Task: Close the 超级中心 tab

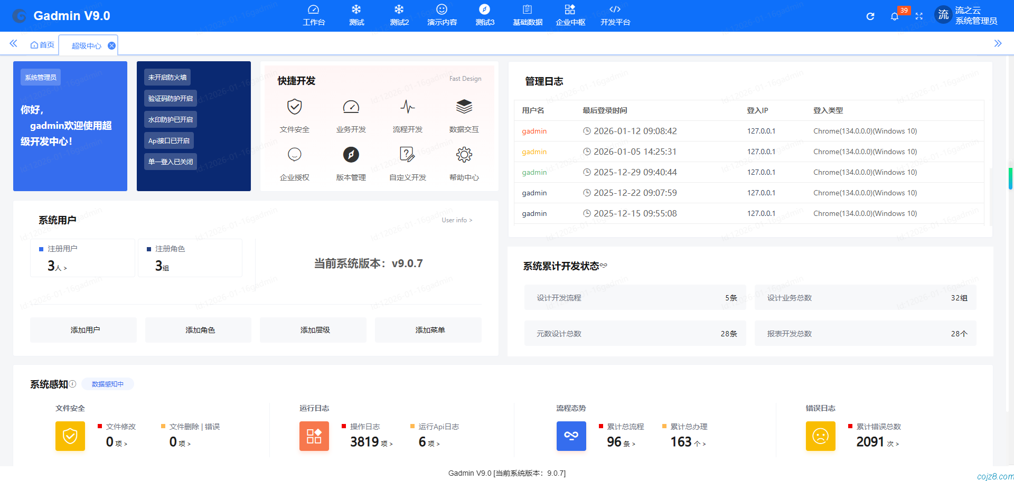Action: point(111,45)
